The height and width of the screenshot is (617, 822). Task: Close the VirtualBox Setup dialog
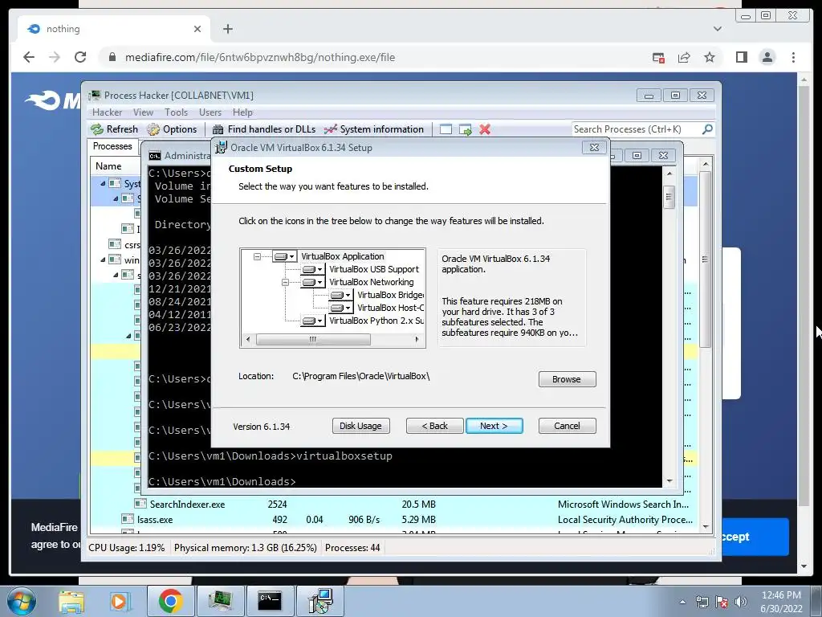(x=594, y=148)
